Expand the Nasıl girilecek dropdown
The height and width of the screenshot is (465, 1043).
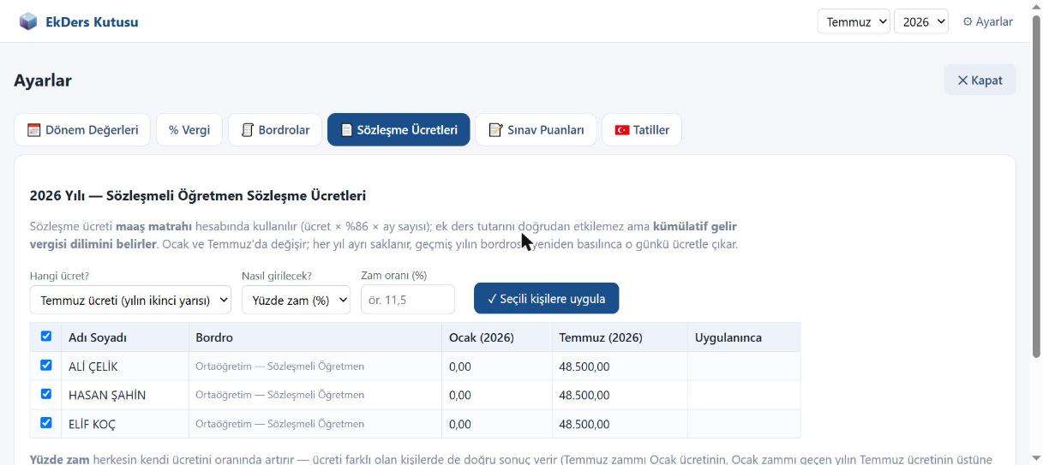pos(297,300)
